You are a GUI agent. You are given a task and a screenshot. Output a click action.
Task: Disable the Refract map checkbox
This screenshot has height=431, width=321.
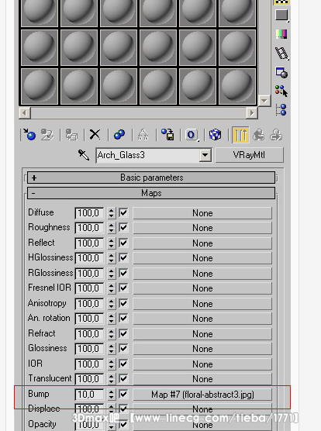pos(123,333)
